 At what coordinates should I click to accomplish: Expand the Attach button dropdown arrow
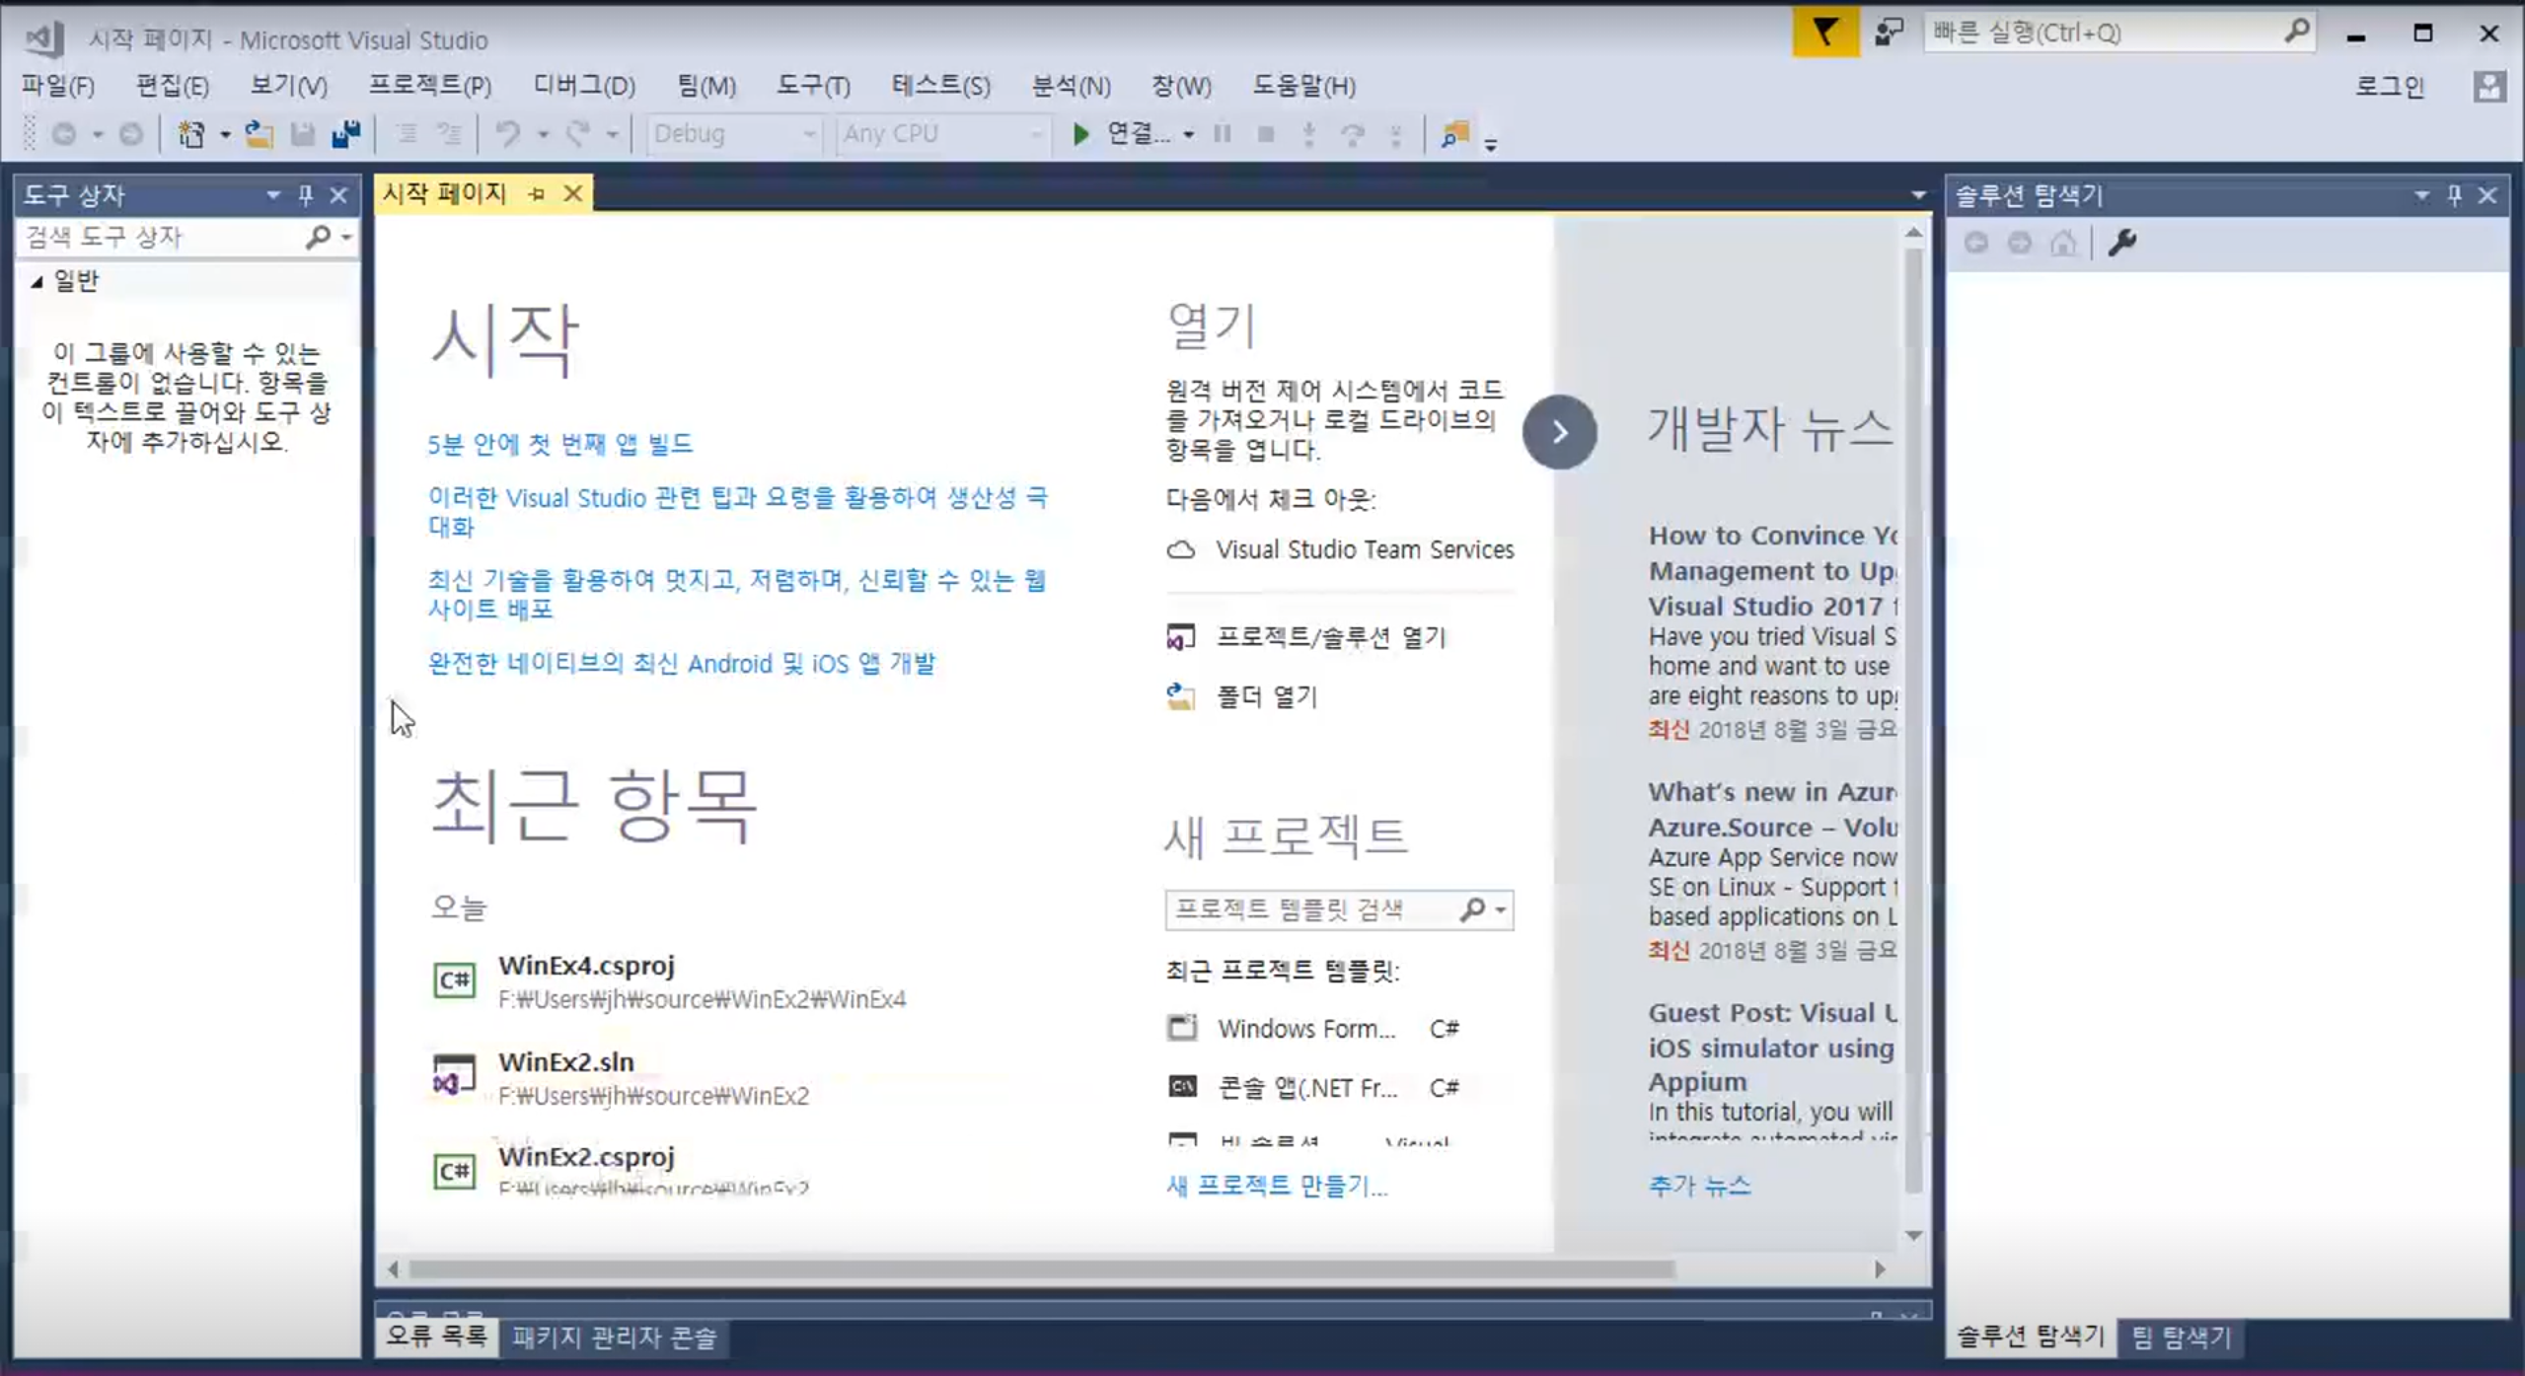point(1188,135)
